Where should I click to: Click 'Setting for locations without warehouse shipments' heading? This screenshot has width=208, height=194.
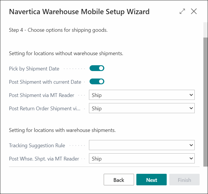(66, 53)
